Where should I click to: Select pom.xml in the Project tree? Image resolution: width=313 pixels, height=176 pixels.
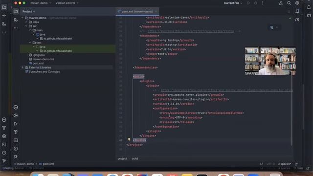pyautogui.click(x=38, y=63)
